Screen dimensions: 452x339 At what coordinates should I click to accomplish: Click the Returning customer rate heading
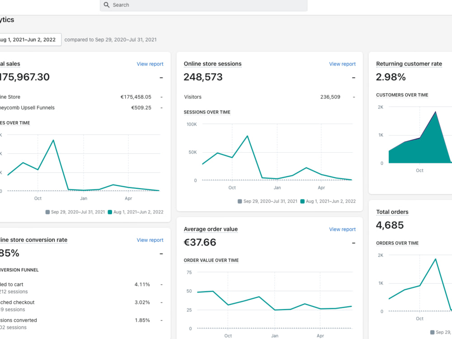click(x=409, y=64)
